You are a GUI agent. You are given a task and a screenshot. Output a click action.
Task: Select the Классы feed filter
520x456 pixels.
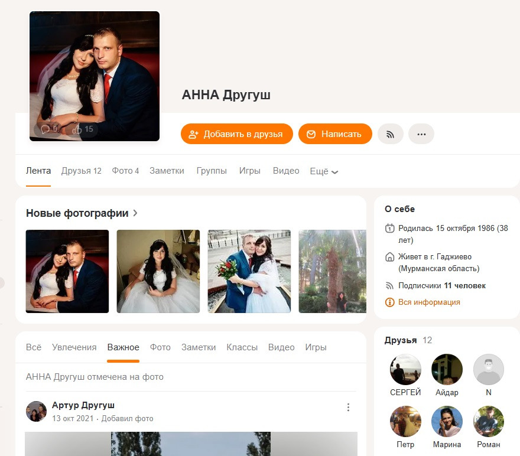(242, 347)
